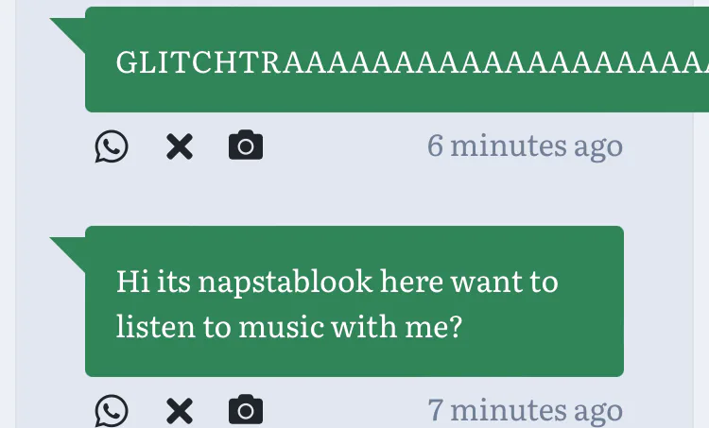Click the camera icon beneath the napstablook message

(x=246, y=411)
